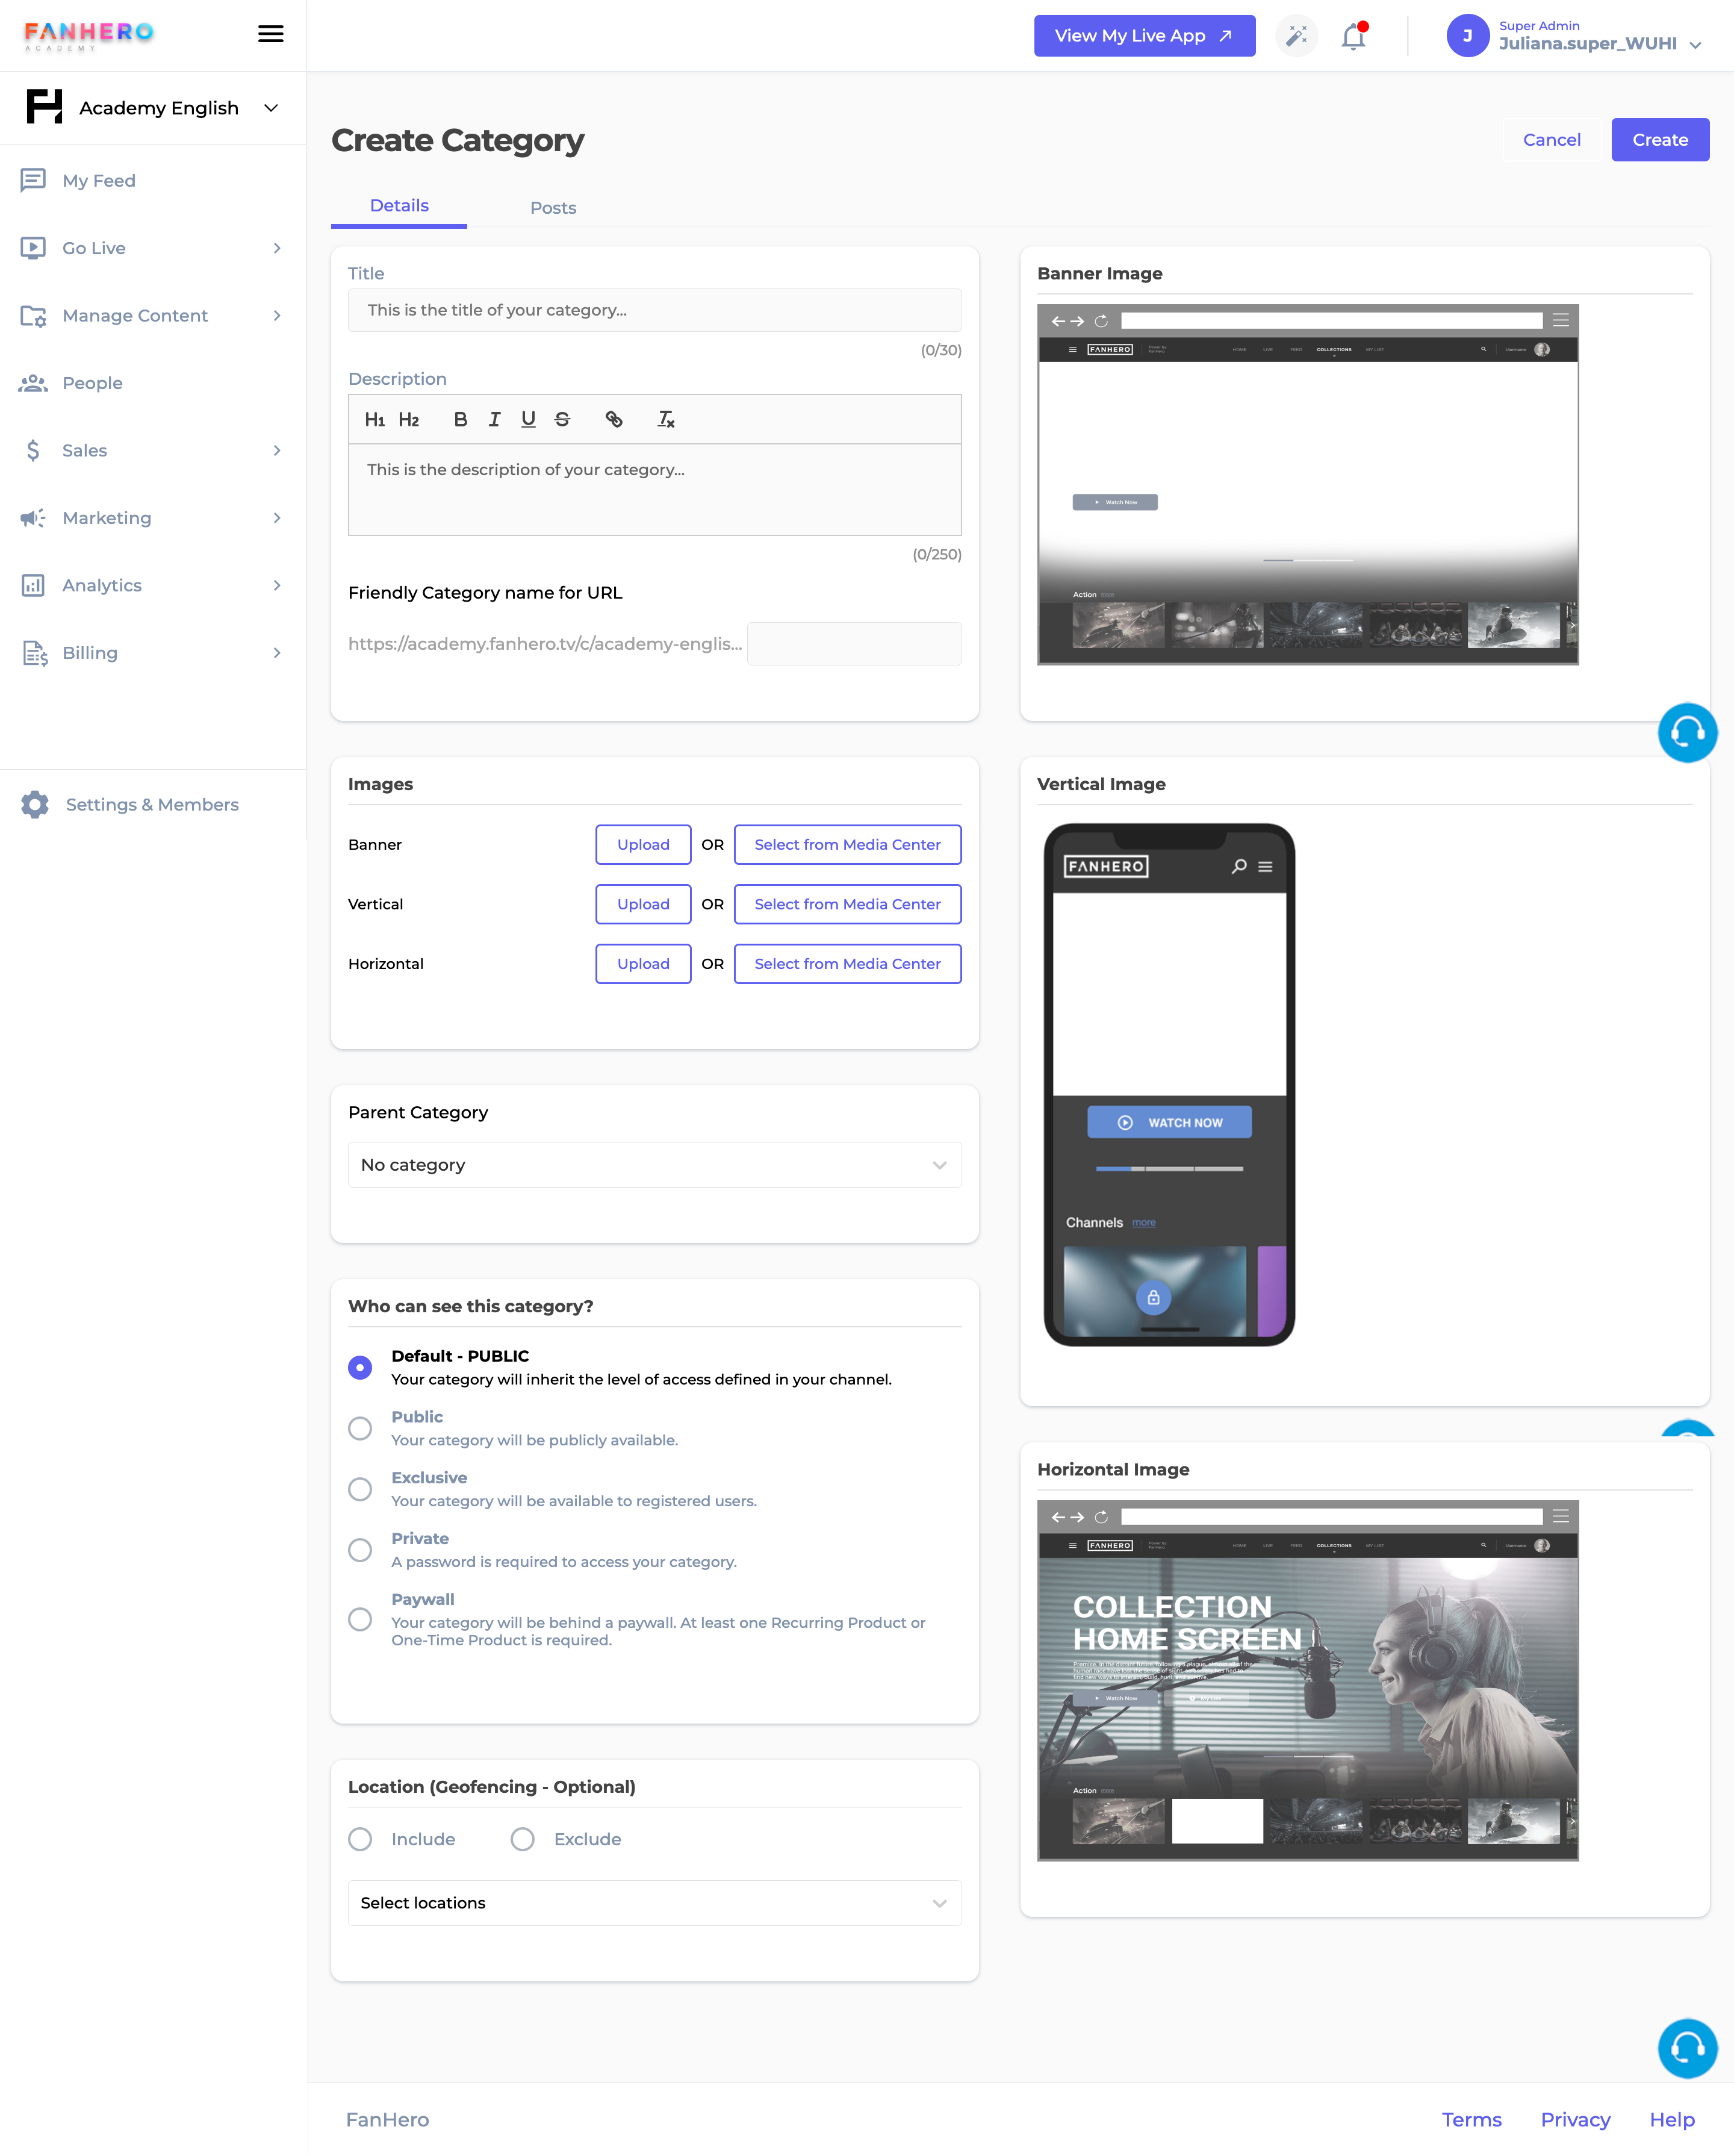Image resolution: width=1734 pixels, height=2156 pixels.
Task: Insert a link in description
Action: coord(614,420)
